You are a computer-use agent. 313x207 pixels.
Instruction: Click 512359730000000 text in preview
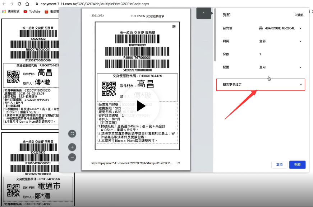point(137,70)
